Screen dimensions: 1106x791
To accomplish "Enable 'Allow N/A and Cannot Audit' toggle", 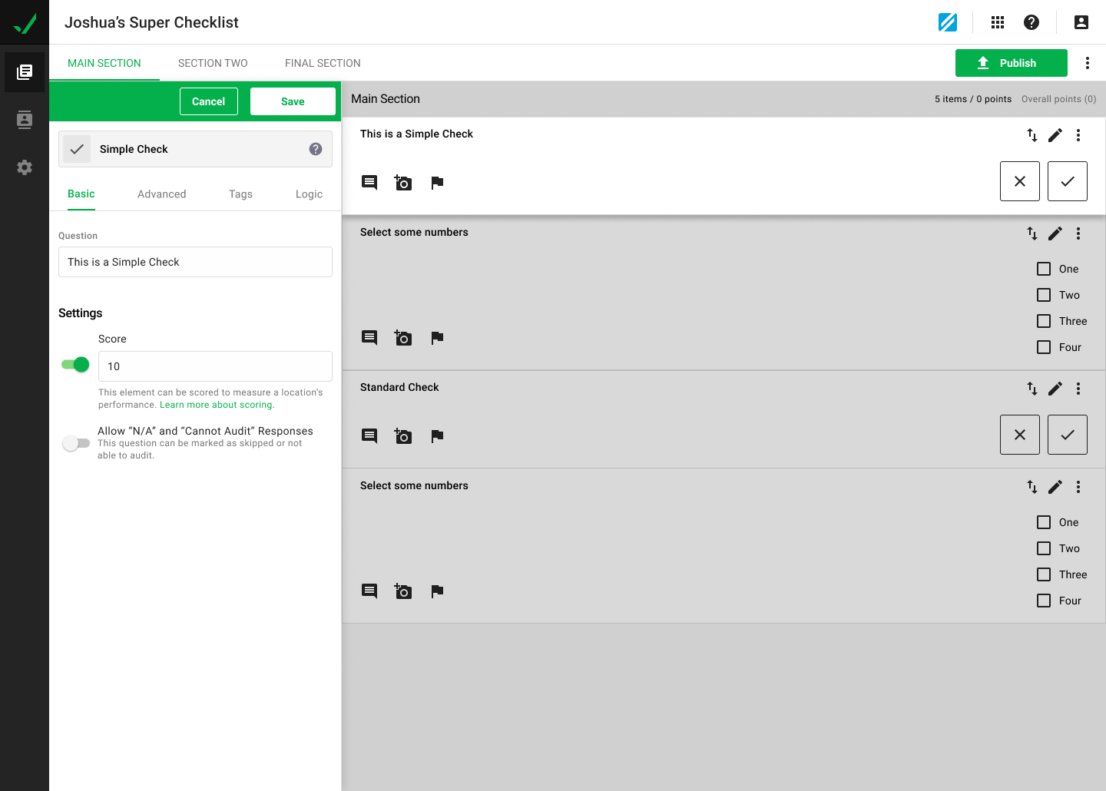I will (x=75, y=443).
